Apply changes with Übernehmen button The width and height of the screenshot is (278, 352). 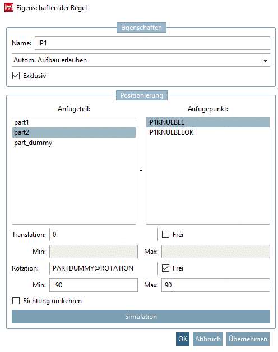click(x=248, y=339)
